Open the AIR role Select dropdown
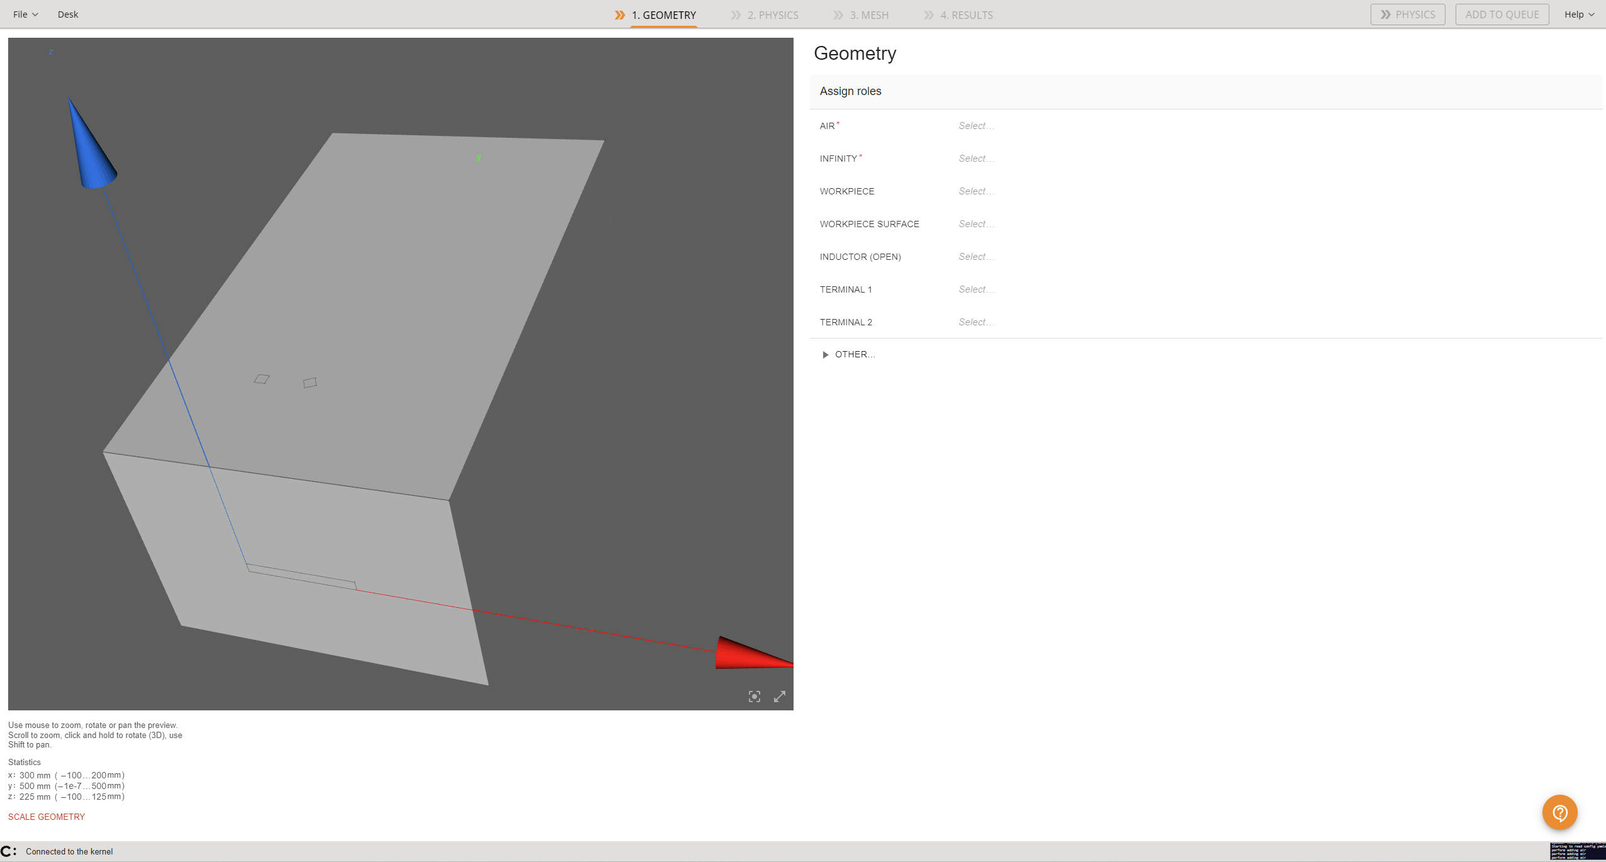The width and height of the screenshot is (1606, 862). [x=976, y=126]
